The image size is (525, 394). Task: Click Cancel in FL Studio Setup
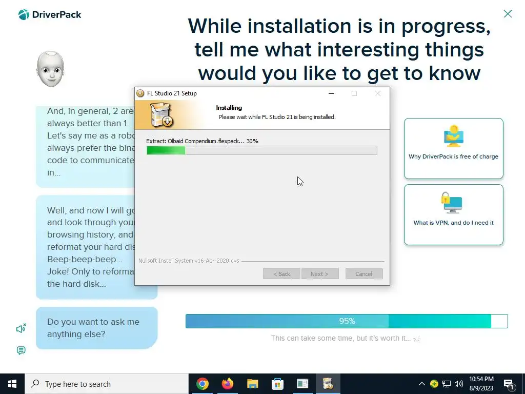(364, 274)
